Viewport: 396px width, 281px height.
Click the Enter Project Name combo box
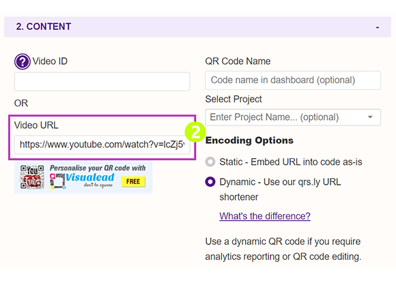click(x=293, y=117)
